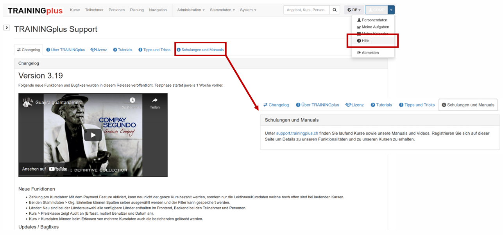Click the bullet starting Länder: Neu sind
The image size is (503, 235).
tap(138, 208)
